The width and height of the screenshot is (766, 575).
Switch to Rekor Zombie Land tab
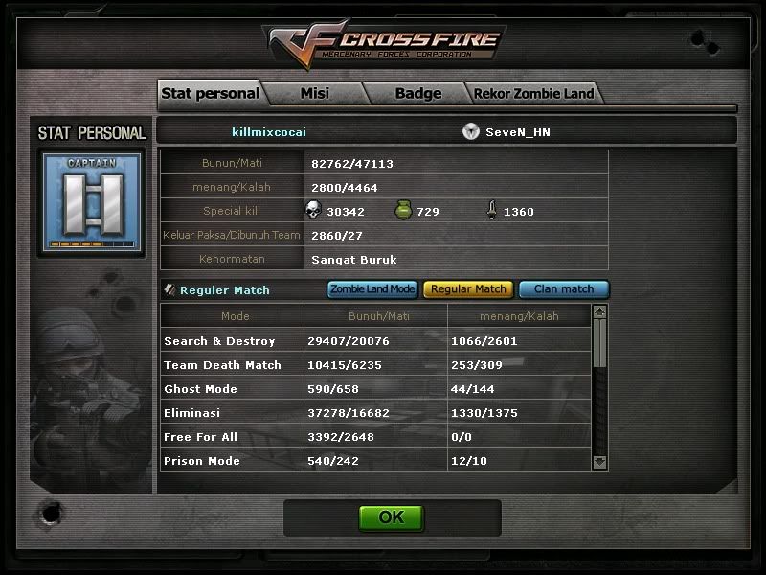pos(534,93)
